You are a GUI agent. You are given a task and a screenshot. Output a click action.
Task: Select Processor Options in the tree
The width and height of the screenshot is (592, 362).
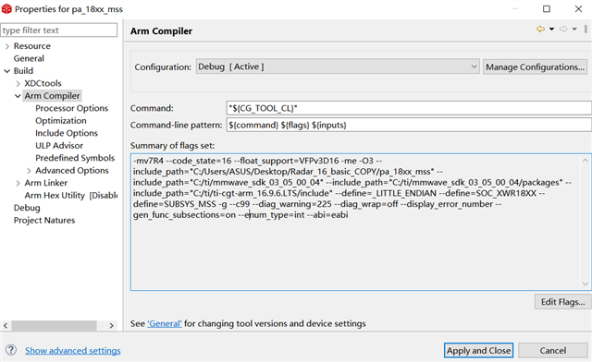(x=72, y=108)
